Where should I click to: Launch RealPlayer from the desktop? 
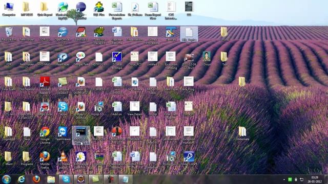[x=63, y=59]
